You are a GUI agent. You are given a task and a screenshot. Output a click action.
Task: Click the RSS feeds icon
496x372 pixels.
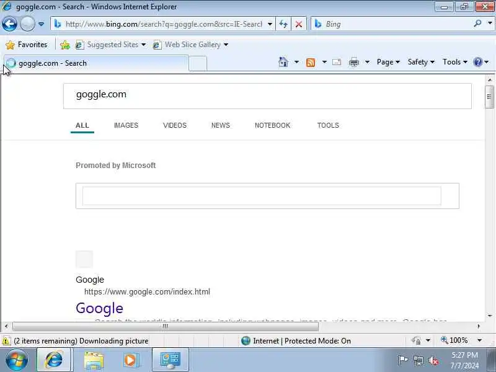(x=311, y=63)
